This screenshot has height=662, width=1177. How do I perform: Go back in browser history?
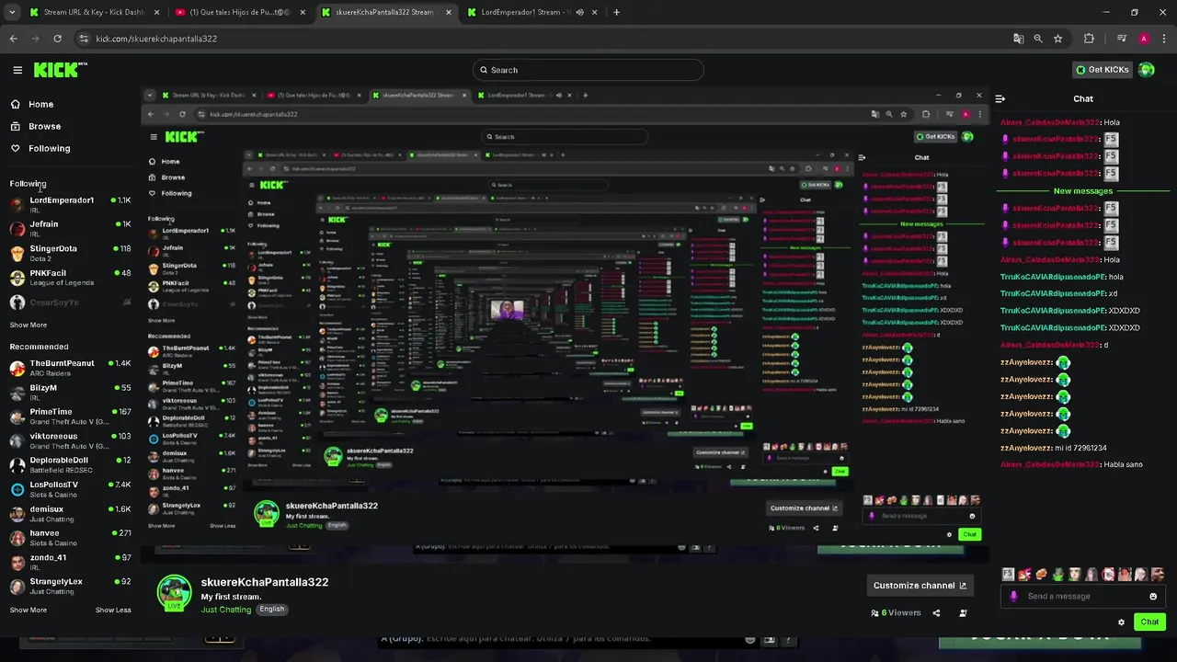point(13,39)
